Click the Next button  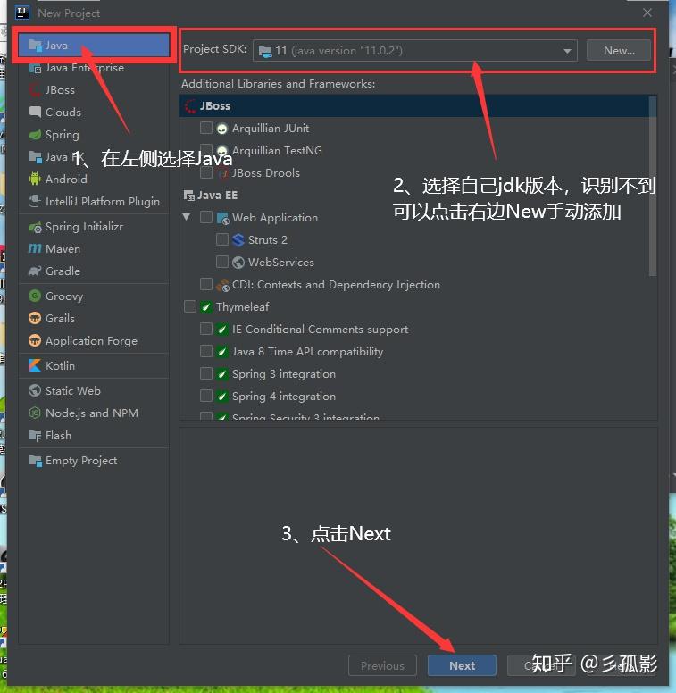pyautogui.click(x=462, y=665)
